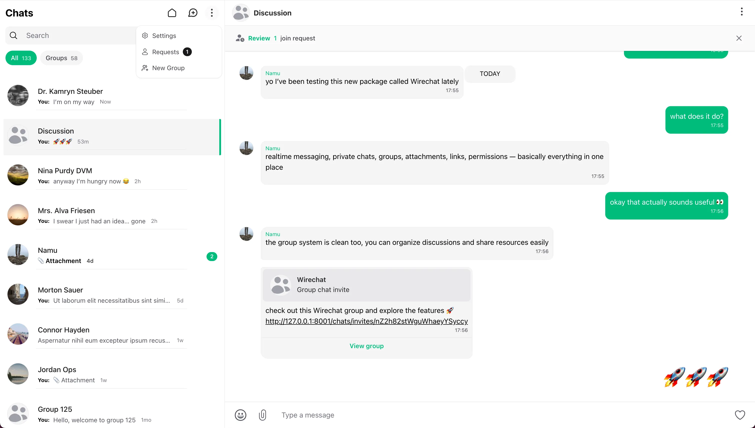755x428 pixels.
Task: Click the Wirechat invite group avatar
Action: coord(280,285)
